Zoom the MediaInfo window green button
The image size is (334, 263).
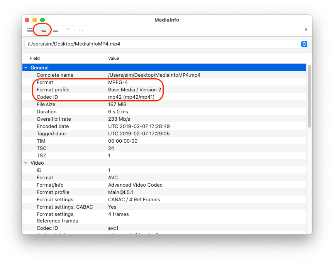click(x=42, y=20)
